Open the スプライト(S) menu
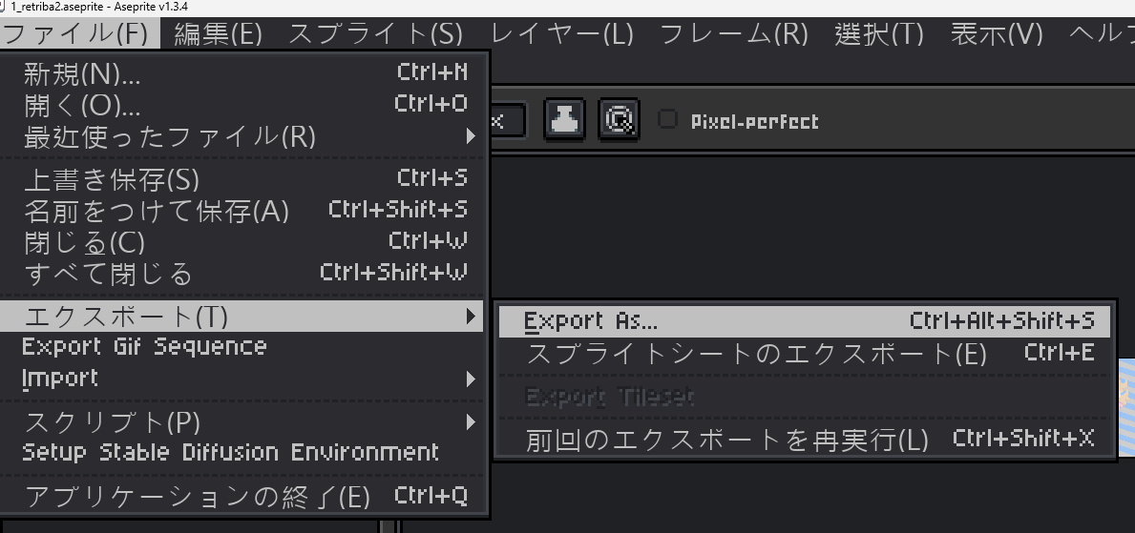The height and width of the screenshot is (533, 1135). 375,33
